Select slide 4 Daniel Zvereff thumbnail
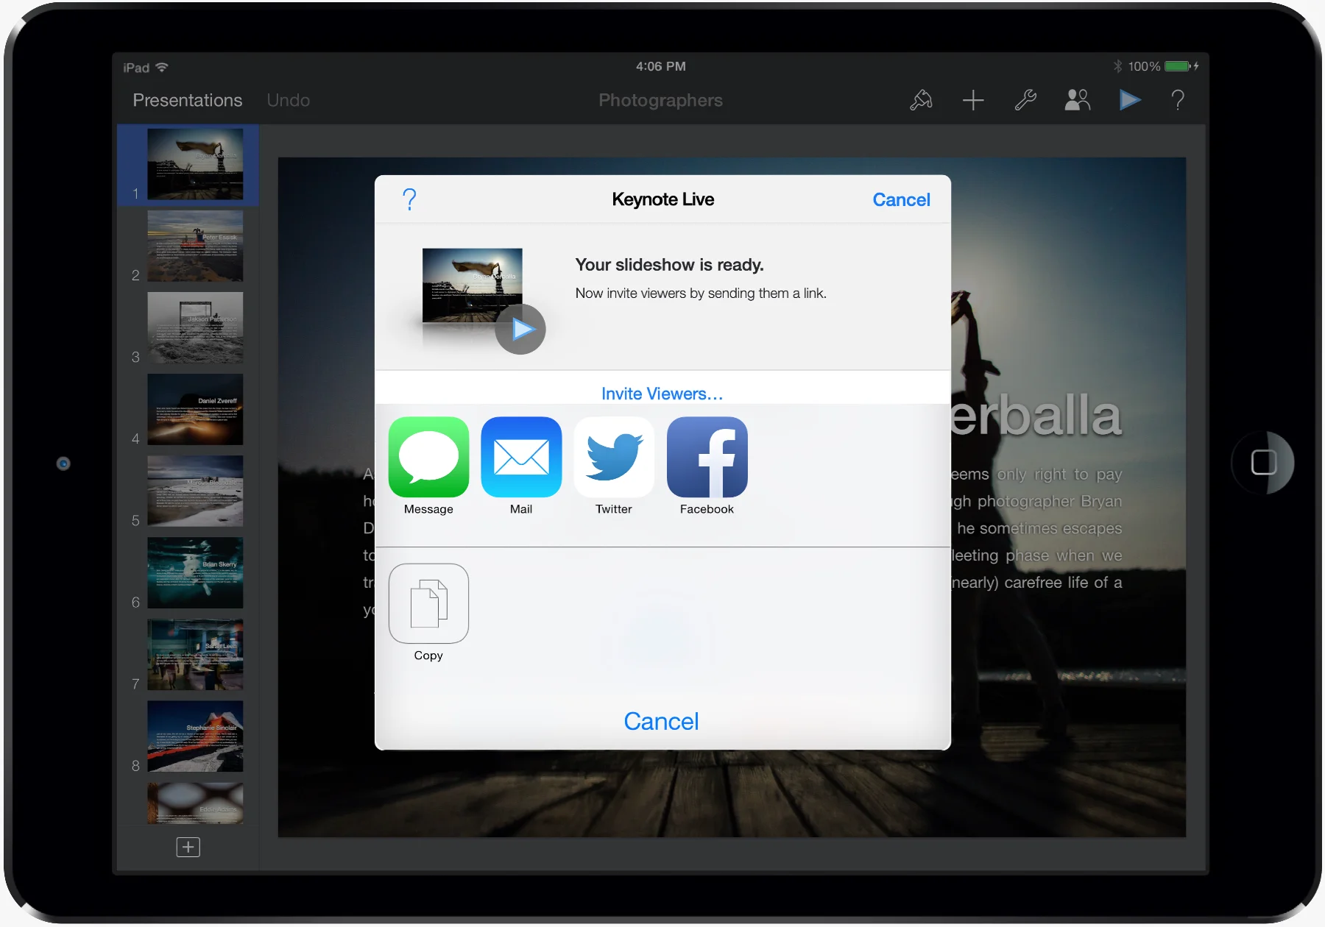 [195, 409]
